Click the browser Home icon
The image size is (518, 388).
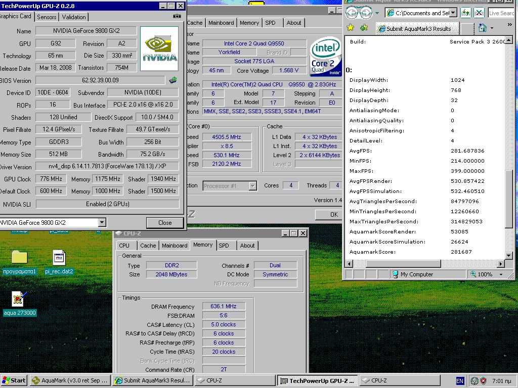click(x=483, y=28)
